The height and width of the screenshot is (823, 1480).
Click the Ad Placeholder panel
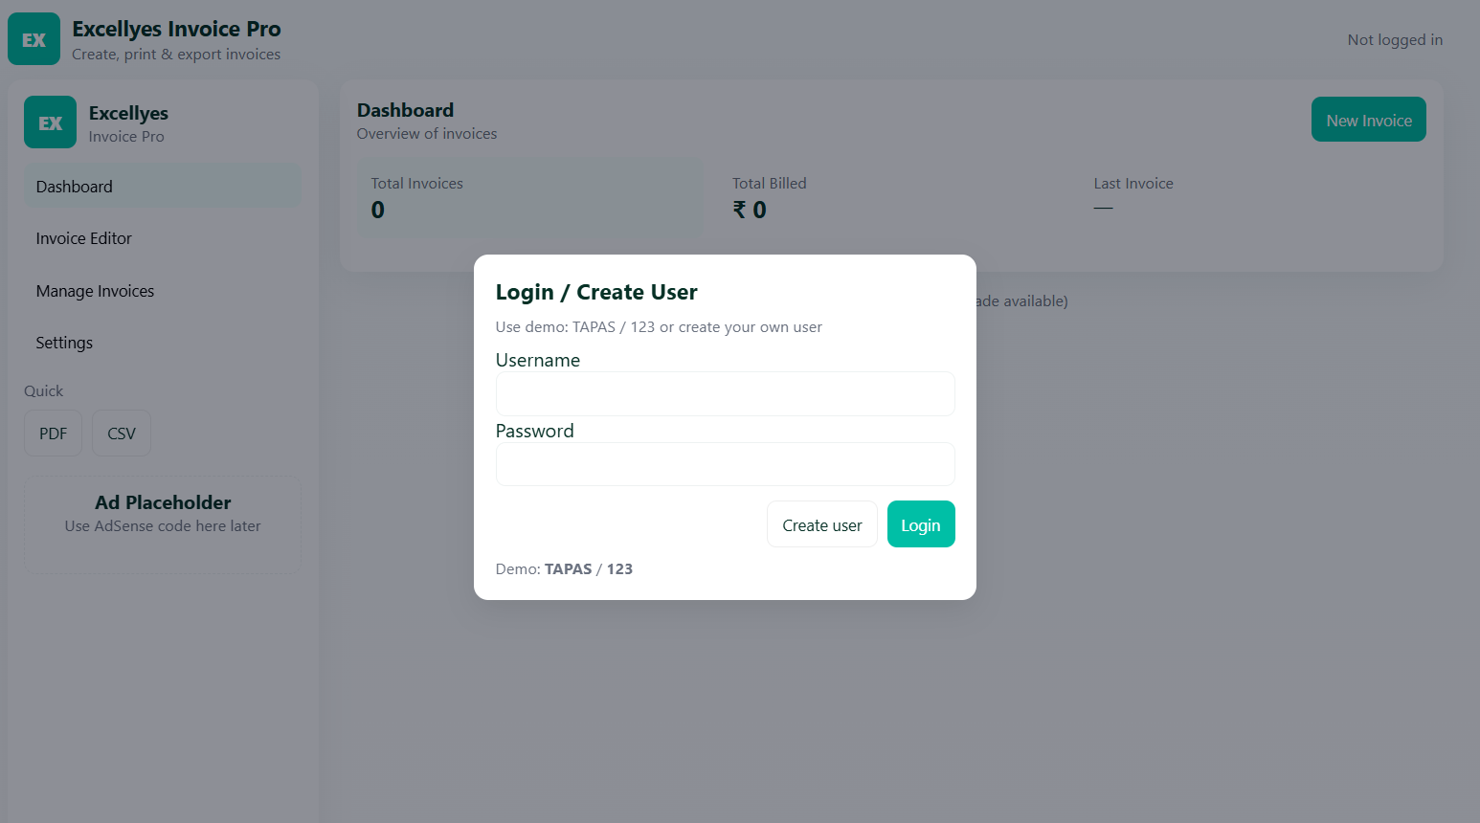162,524
